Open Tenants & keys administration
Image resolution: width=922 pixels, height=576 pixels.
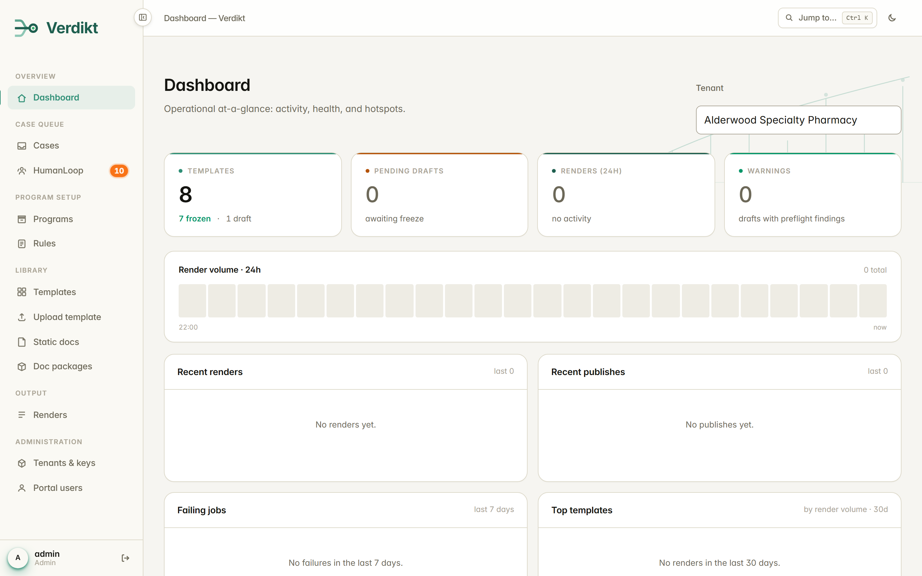[x=71, y=463]
